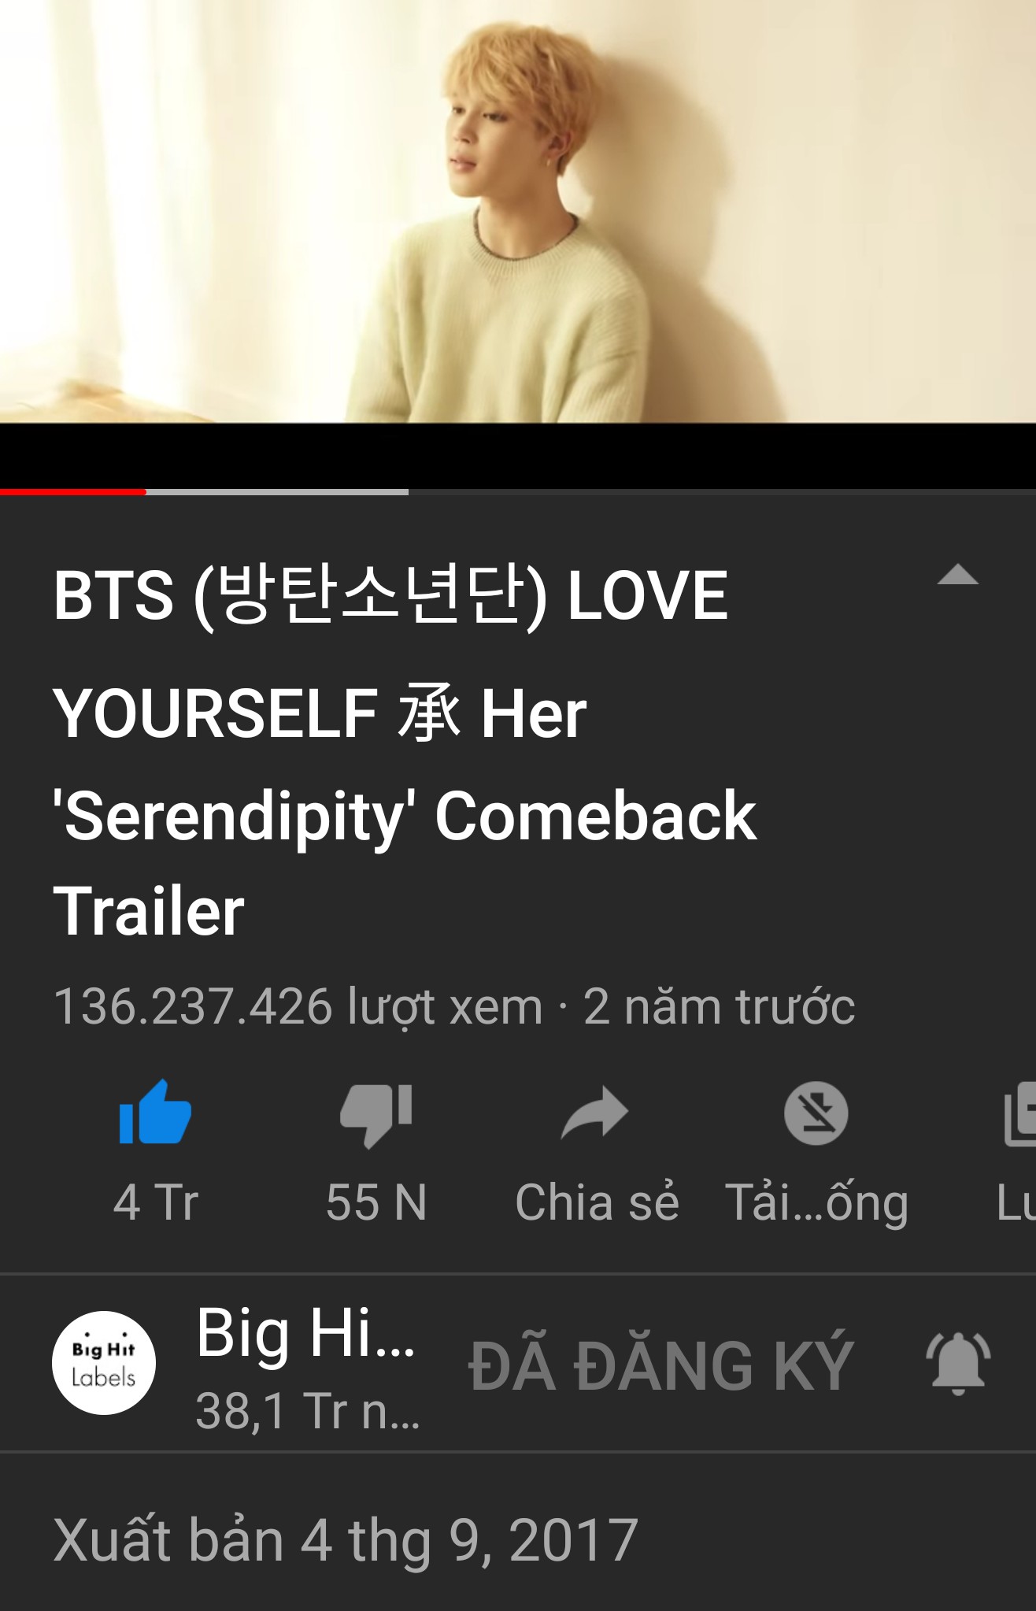
Task: Tap the save to playlist icon
Action: 1020,1113
